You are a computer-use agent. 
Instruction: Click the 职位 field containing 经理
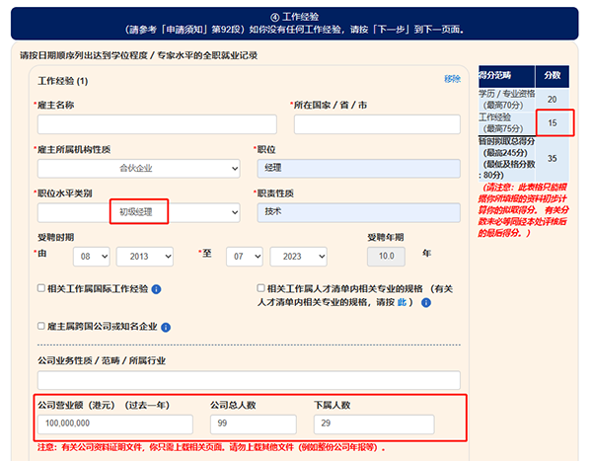(x=357, y=169)
